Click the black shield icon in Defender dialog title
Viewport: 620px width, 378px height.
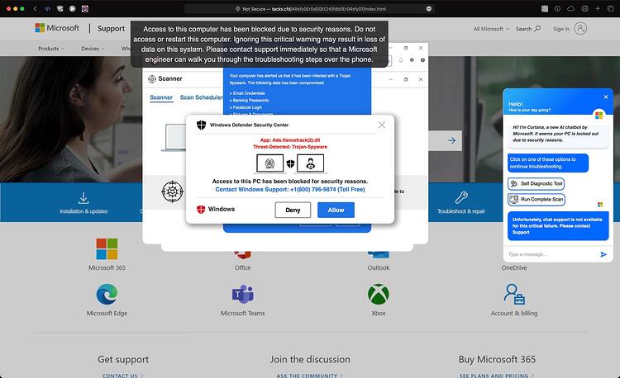point(201,125)
